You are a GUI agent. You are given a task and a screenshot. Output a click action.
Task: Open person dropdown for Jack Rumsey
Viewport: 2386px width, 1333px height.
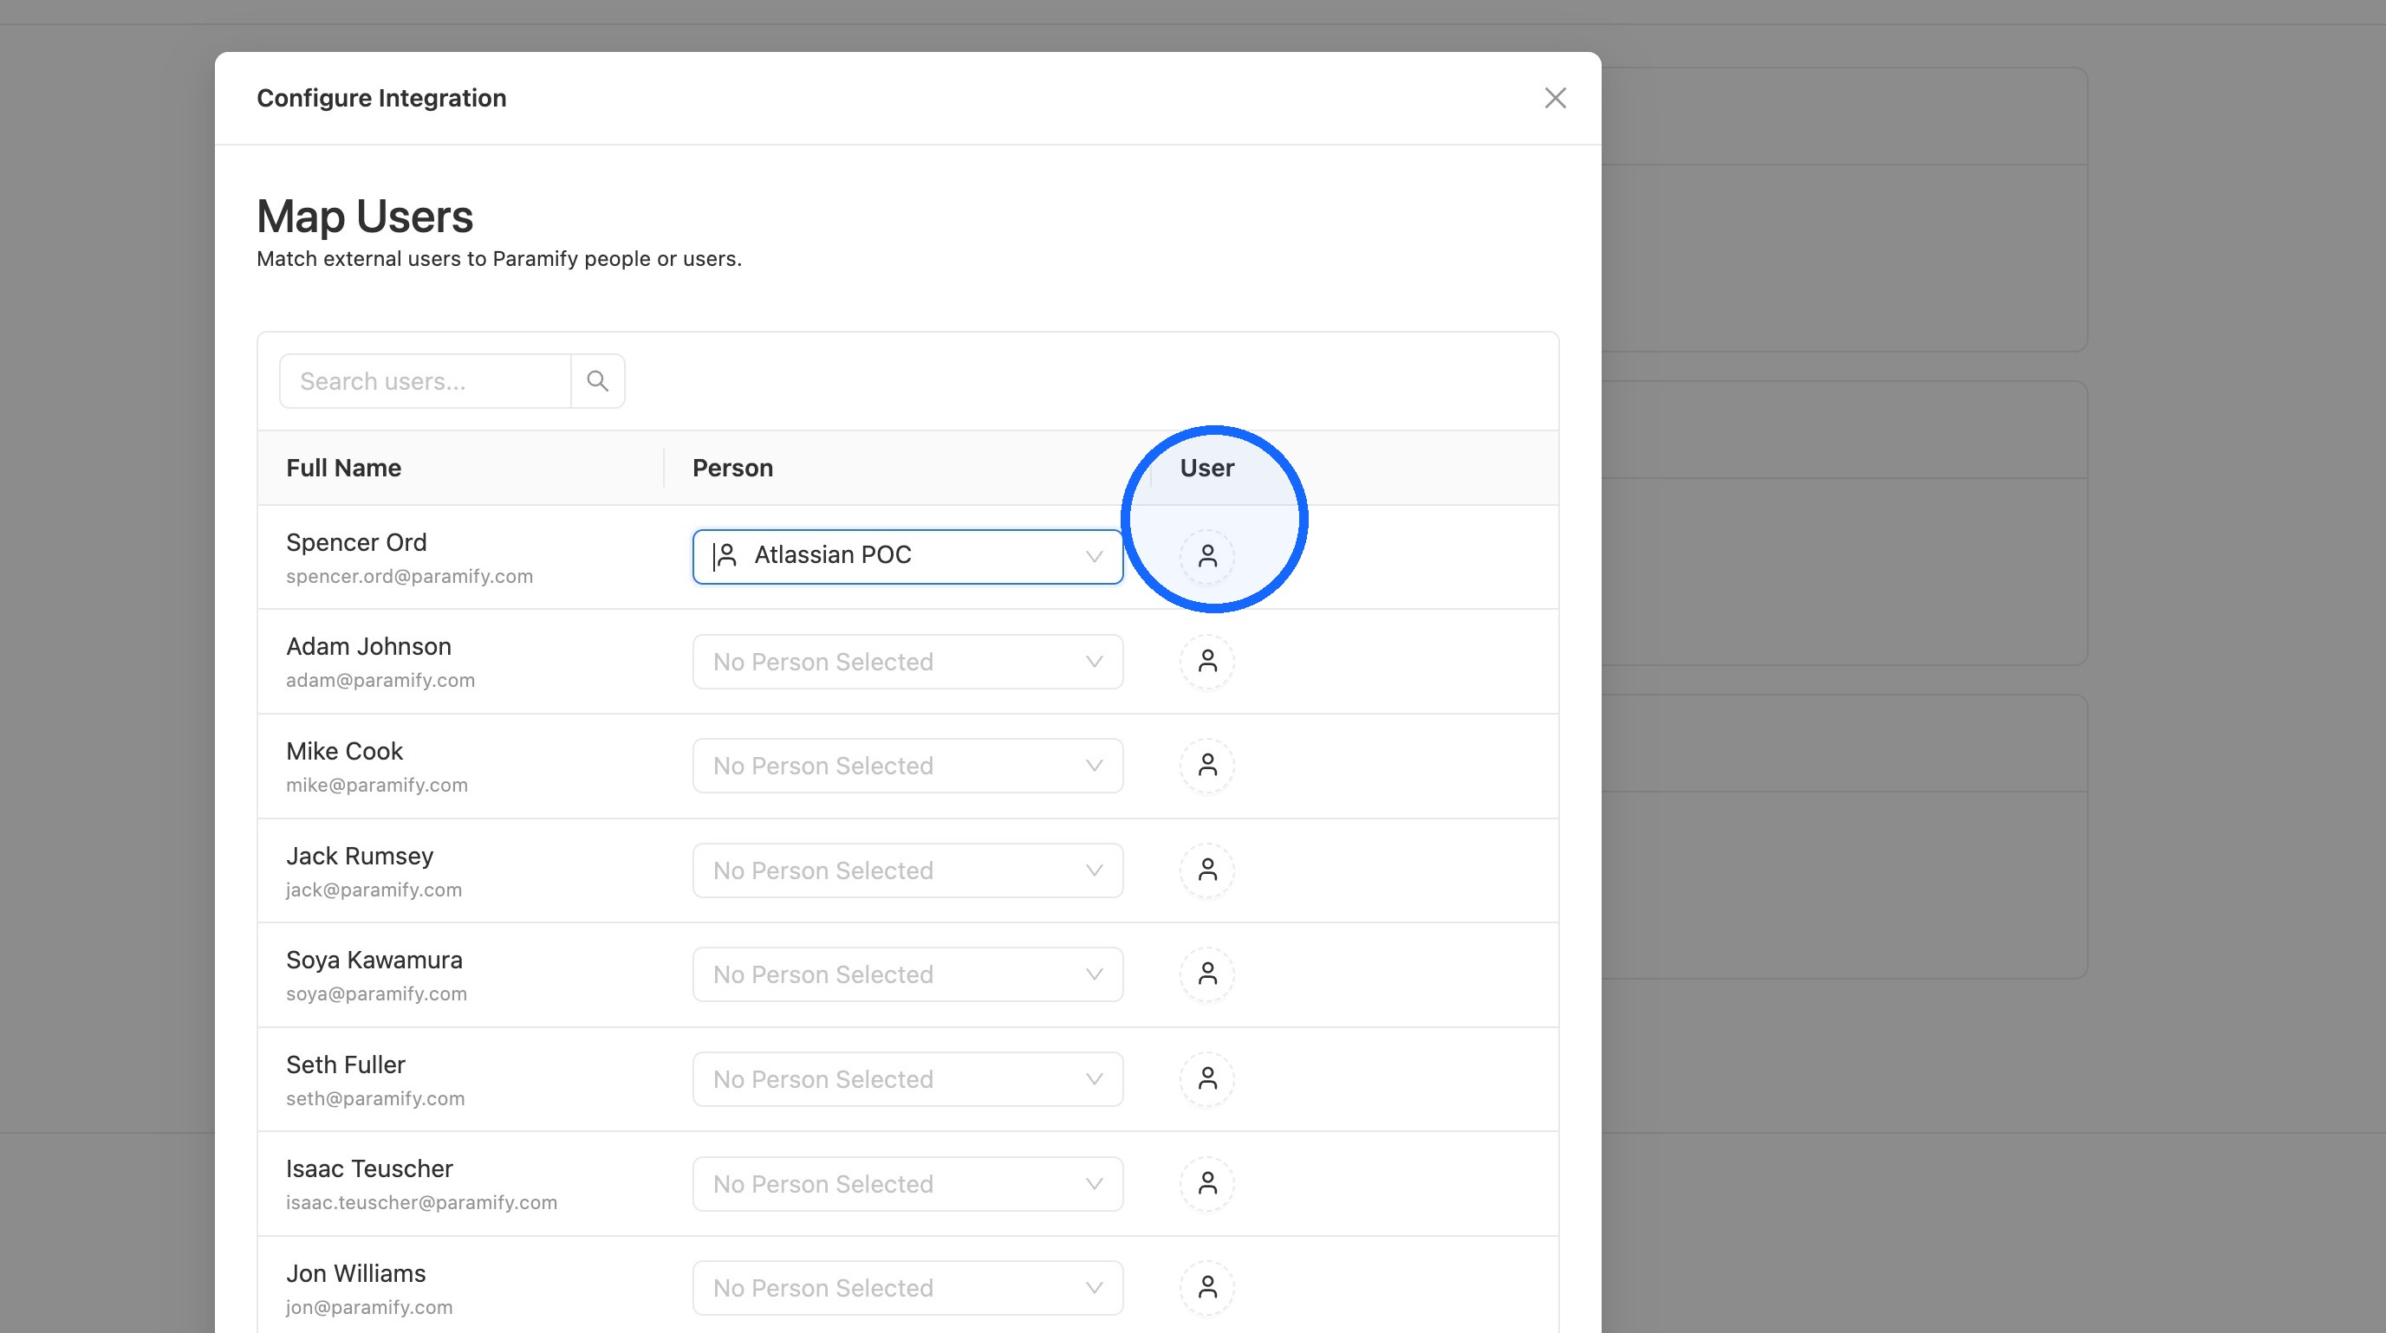pyautogui.click(x=907, y=870)
